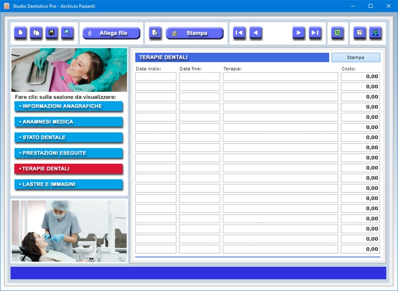Click the Allega file button
The image size is (398, 291).
click(x=111, y=33)
